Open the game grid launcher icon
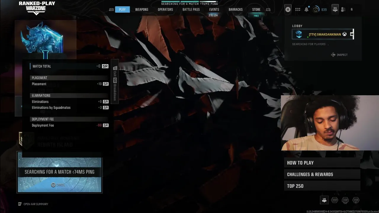 click(x=298, y=9)
